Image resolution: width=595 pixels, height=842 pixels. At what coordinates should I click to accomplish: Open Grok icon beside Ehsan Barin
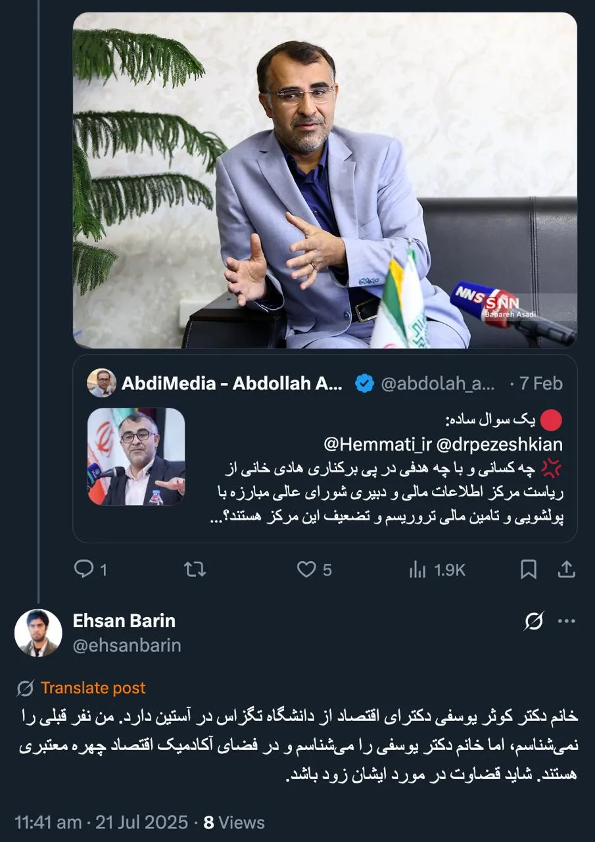click(535, 621)
